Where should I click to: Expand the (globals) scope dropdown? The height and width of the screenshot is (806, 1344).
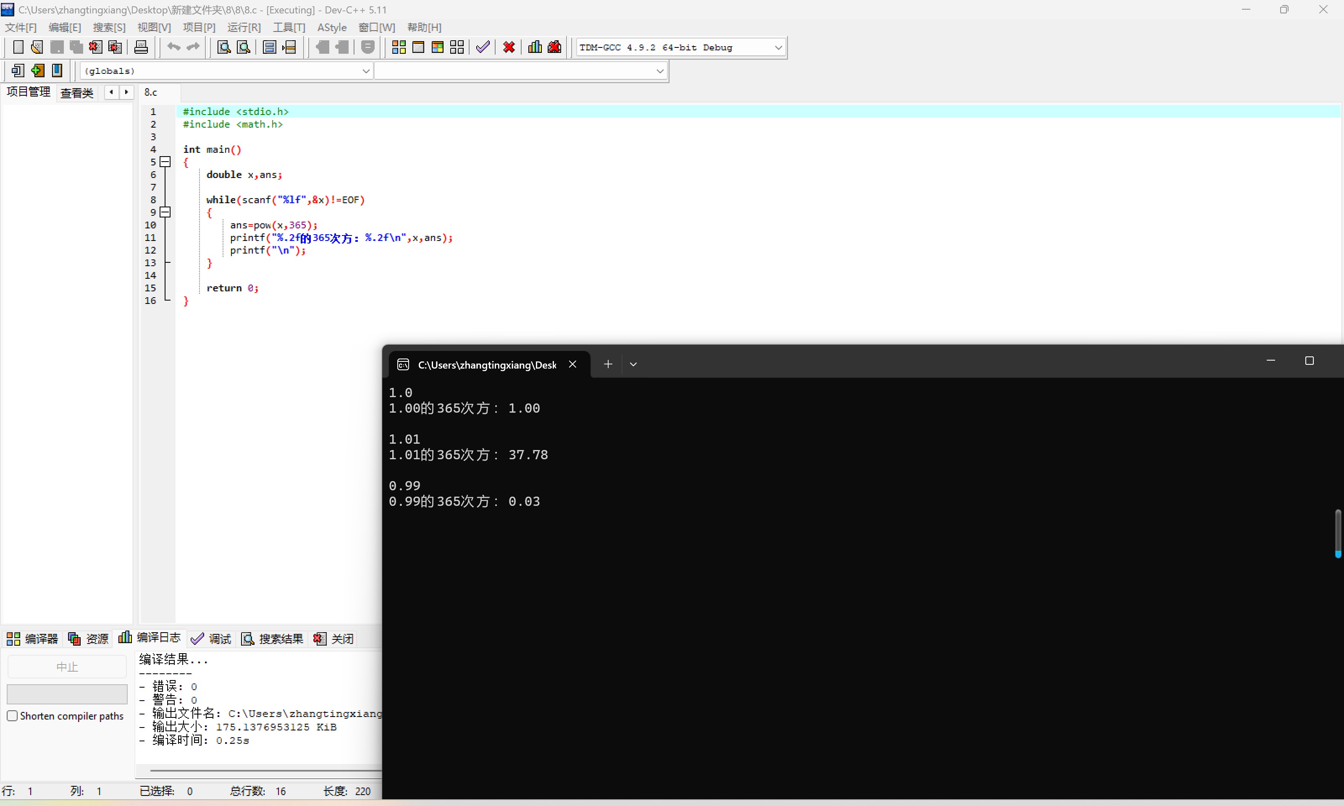coord(365,71)
